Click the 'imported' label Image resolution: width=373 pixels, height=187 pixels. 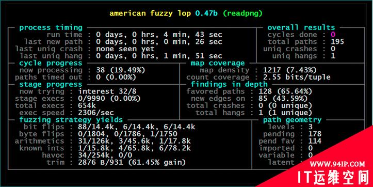coord(277,148)
